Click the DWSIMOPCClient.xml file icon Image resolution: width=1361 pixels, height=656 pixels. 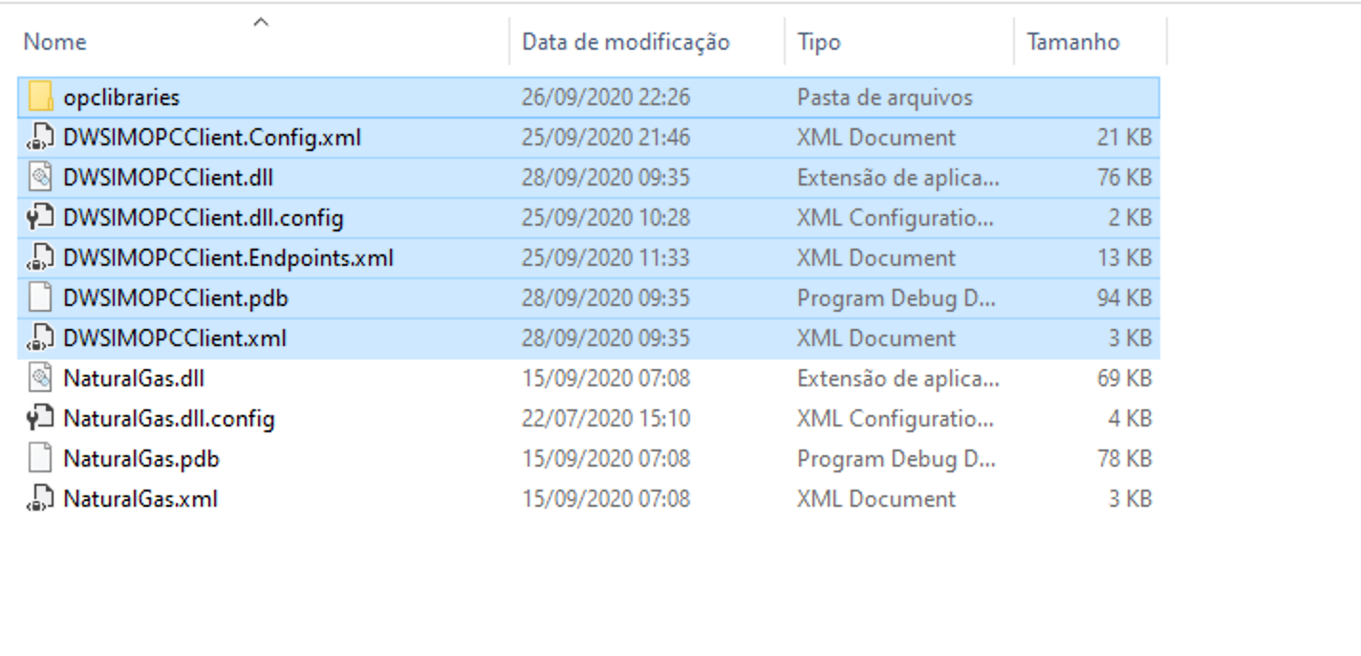pos(39,338)
